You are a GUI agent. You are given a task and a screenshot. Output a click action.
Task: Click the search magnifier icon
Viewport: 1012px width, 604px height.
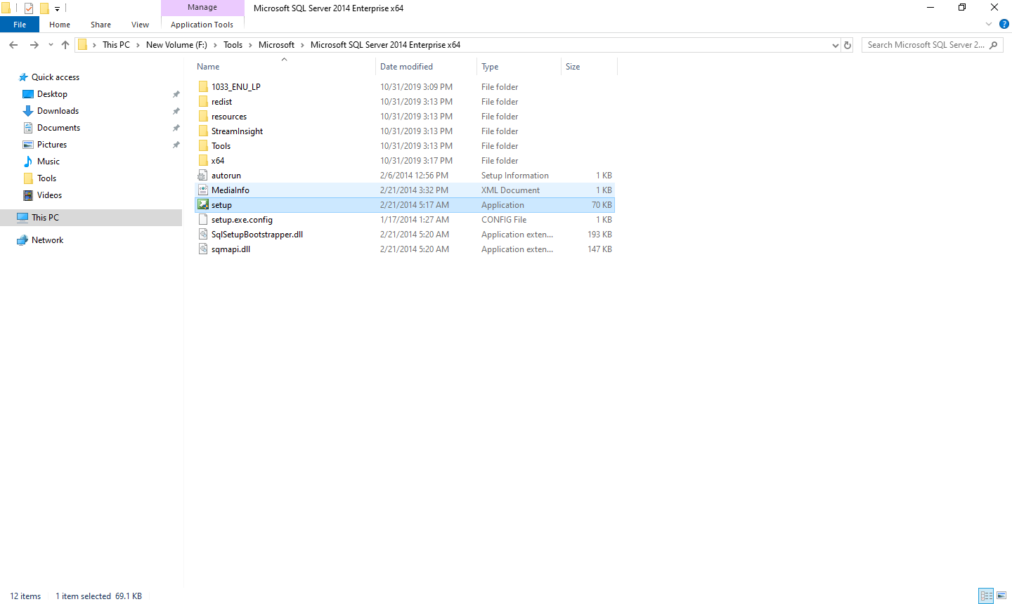[994, 45]
